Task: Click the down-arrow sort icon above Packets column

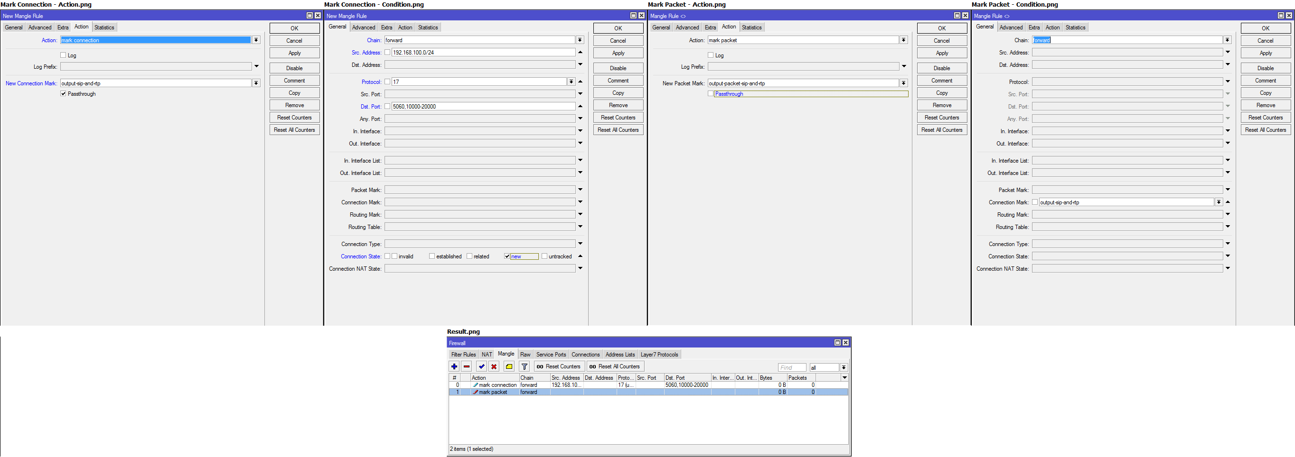Action: pos(844,377)
